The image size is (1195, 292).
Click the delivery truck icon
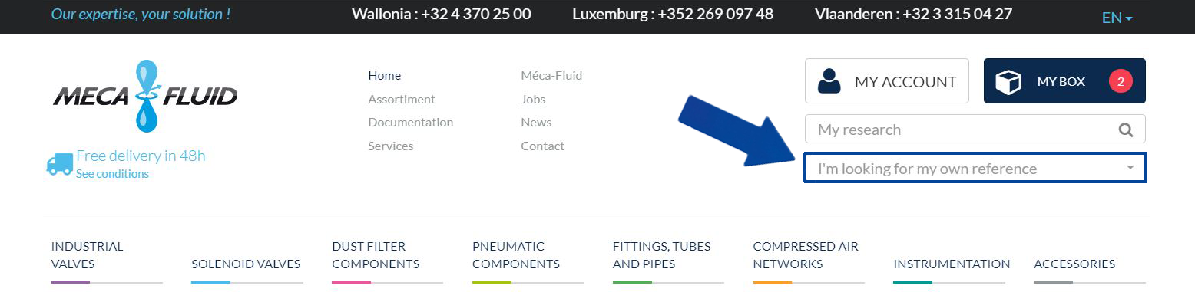(x=60, y=165)
